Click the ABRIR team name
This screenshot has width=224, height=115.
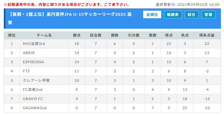29,53
